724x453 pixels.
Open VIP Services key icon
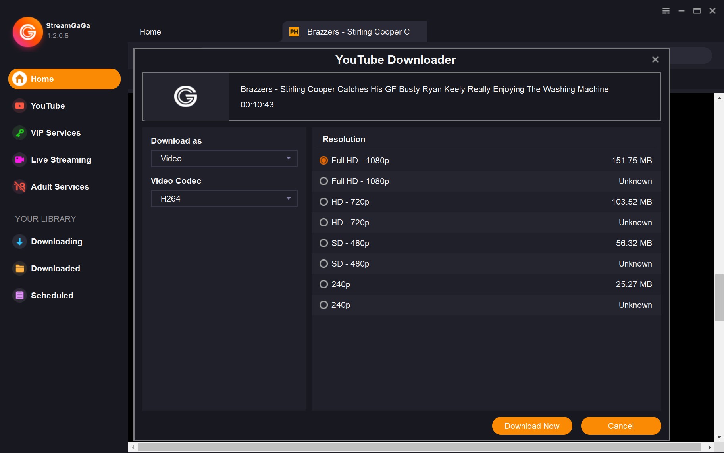coord(19,133)
